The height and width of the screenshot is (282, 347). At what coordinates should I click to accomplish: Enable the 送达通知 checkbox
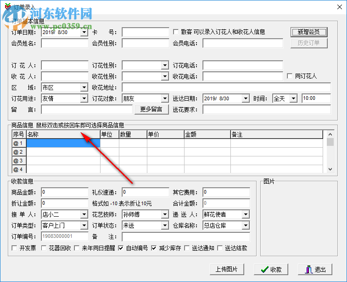click(x=187, y=248)
